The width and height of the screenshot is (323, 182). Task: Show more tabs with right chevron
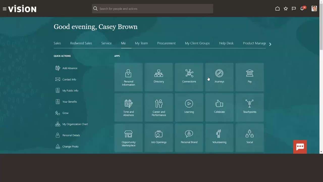tap(270, 44)
